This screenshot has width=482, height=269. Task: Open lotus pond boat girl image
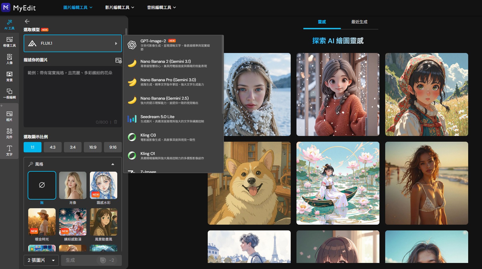coord(338,183)
